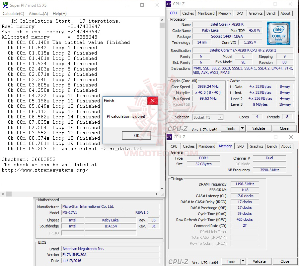The image size is (299, 266).
Task: Click the top CPU-Z window title icon
Action: [x=169, y=4]
